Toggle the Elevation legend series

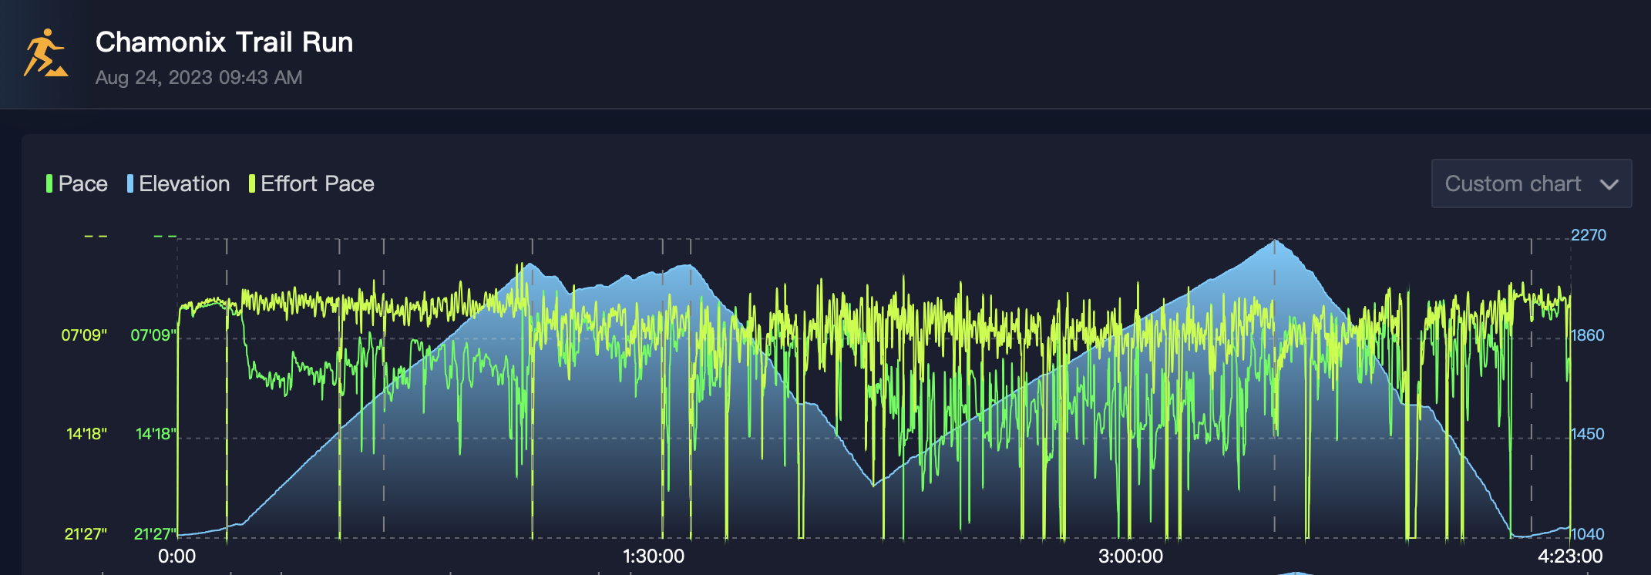178,183
